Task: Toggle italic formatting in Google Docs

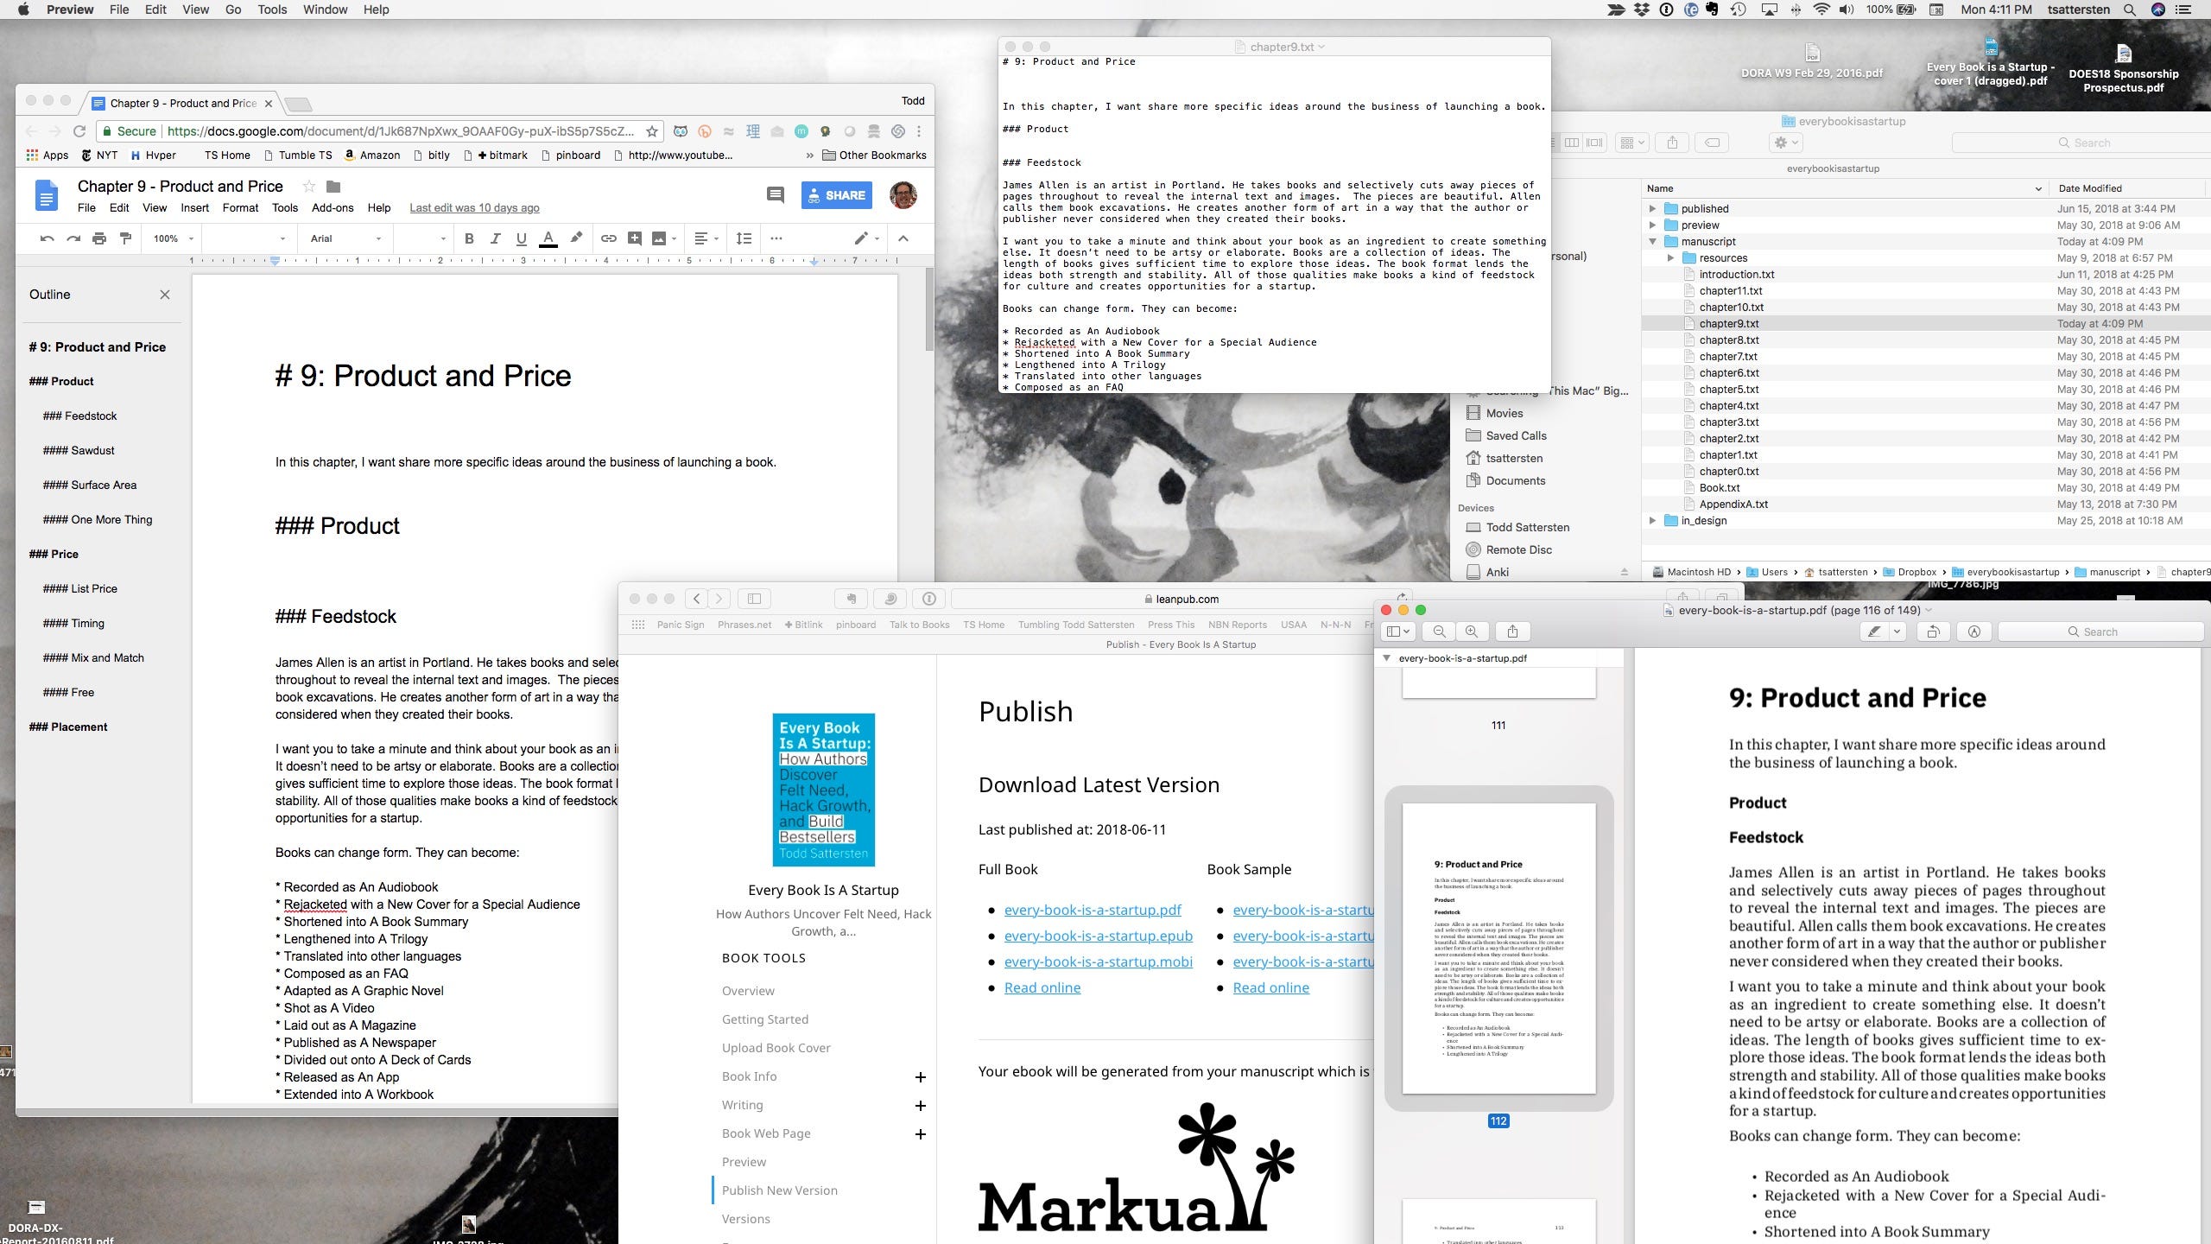Action: 495,238
